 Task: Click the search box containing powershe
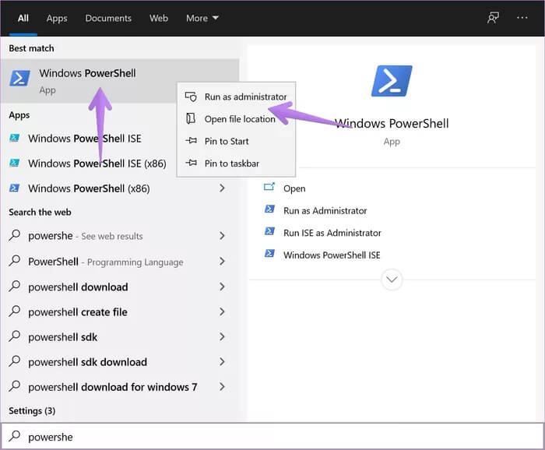[272, 437]
